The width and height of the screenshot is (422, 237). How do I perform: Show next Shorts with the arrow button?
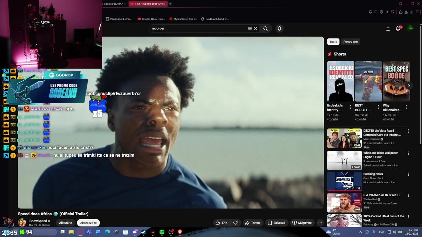pos(409,86)
